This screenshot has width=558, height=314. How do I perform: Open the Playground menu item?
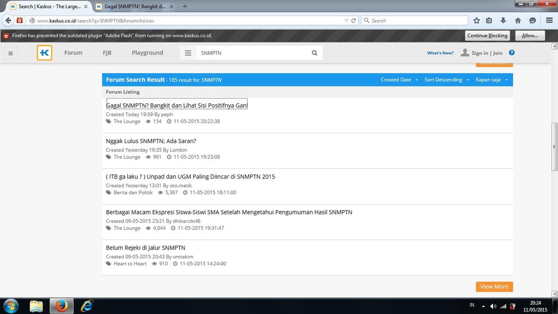tap(147, 53)
